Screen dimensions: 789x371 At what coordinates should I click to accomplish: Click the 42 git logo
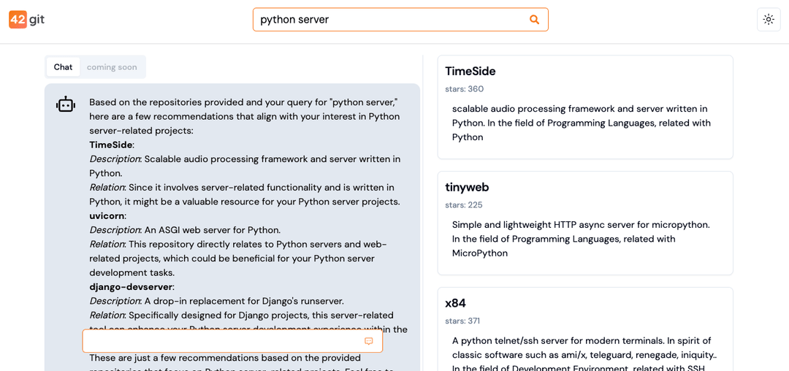coord(27,20)
